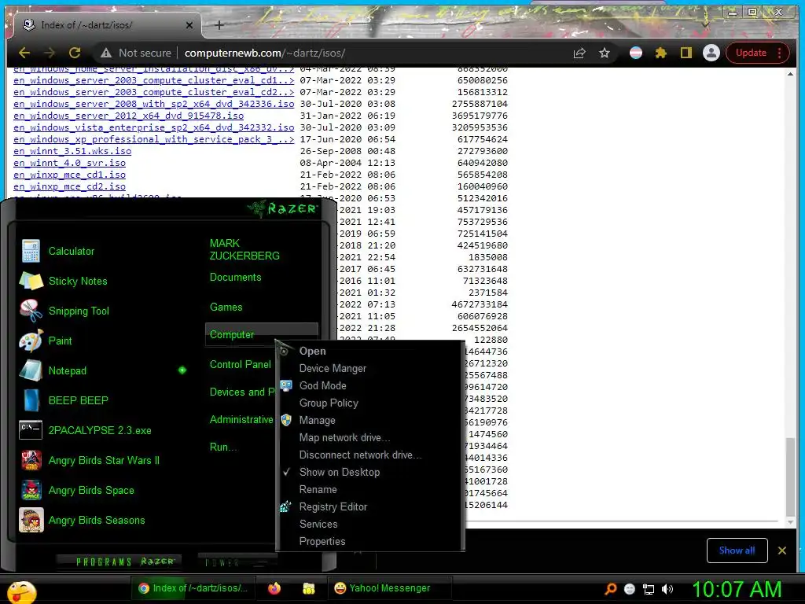The image size is (805, 604).
Task: Toggle Show on Desktop option
Action: pyautogui.click(x=340, y=472)
